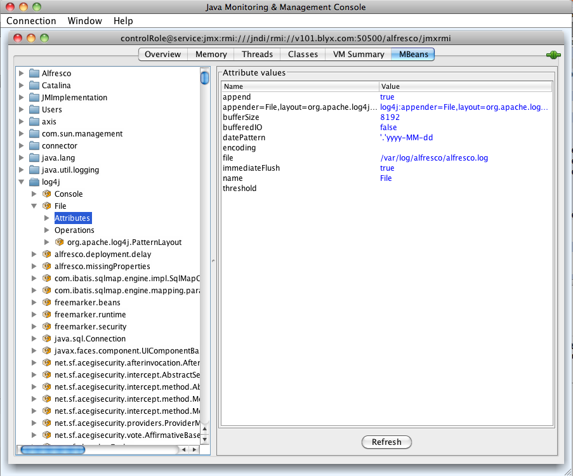Click the Console MBean icon

pyautogui.click(x=46, y=194)
